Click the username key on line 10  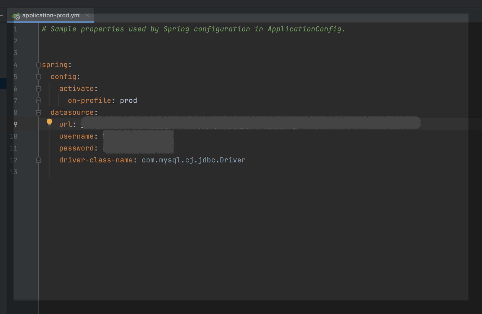[x=77, y=136]
